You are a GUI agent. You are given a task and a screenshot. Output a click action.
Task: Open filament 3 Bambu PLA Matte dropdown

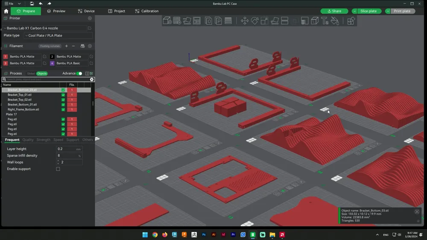click(x=25, y=63)
